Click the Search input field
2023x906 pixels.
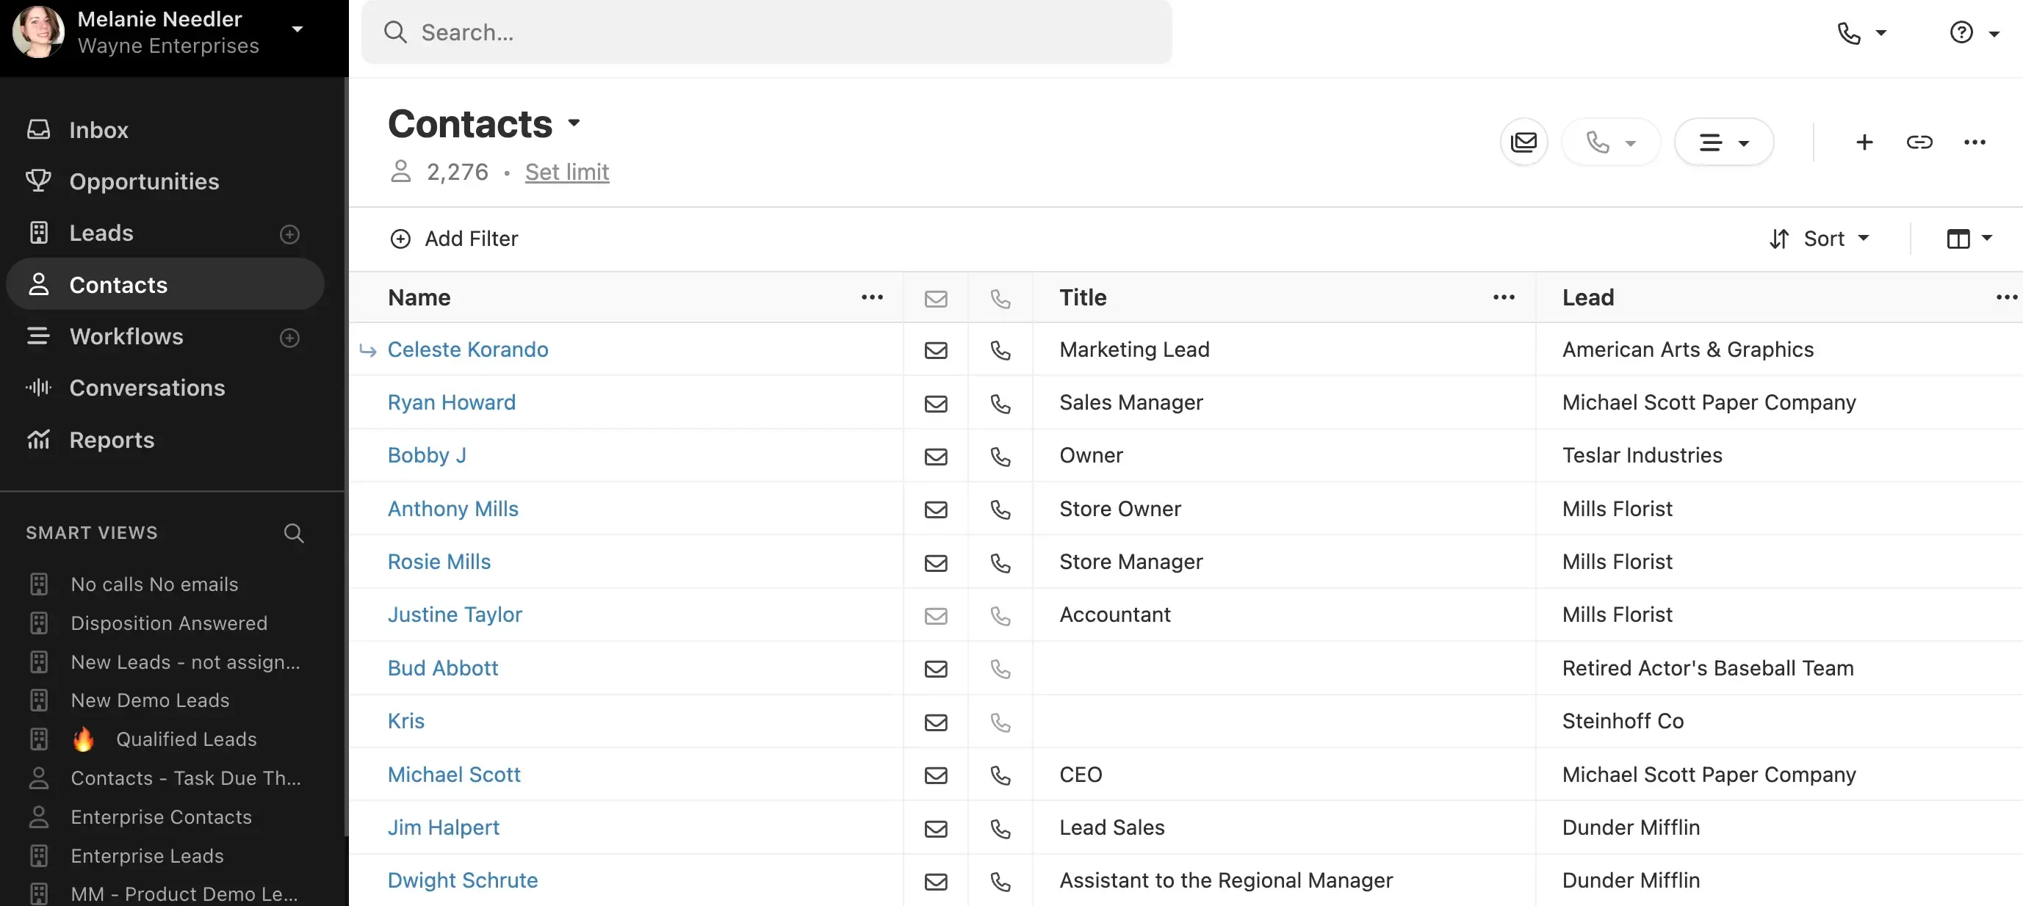tap(765, 32)
